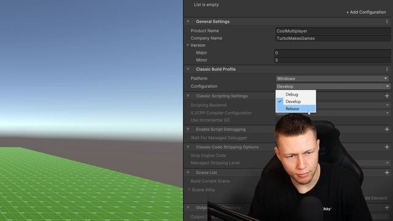Click the Add Configuration button
Image resolution: width=393 pixels, height=221 pixels.
pyautogui.click(x=366, y=12)
